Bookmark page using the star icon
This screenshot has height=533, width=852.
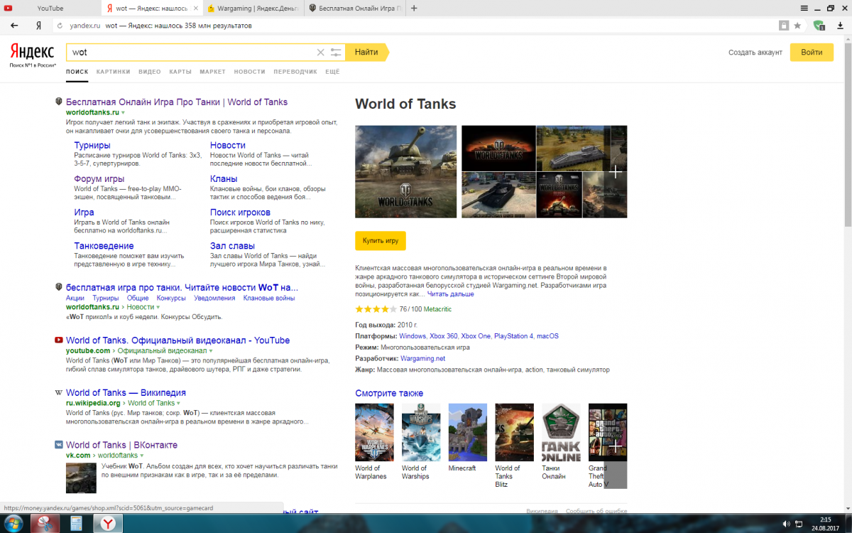point(797,26)
